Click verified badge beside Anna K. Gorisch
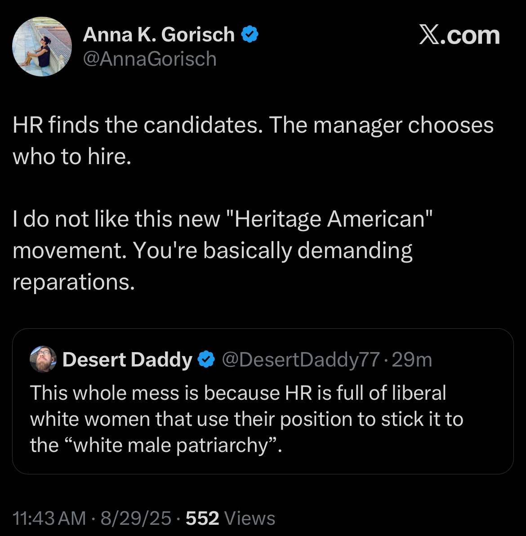Image resolution: width=526 pixels, height=536 pixels. [250, 35]
